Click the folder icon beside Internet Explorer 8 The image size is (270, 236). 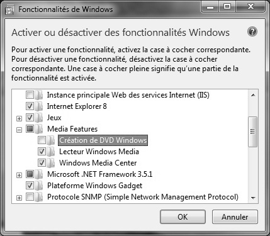[39, 106]
